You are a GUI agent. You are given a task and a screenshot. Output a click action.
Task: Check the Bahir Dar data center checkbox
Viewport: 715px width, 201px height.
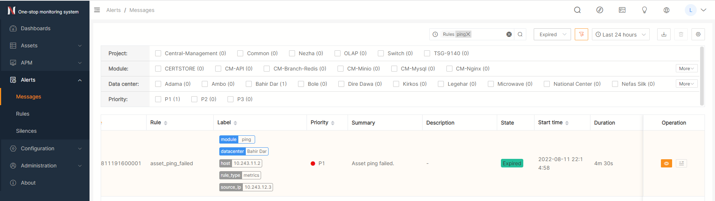pyautogui.click(x=249, y=84)
